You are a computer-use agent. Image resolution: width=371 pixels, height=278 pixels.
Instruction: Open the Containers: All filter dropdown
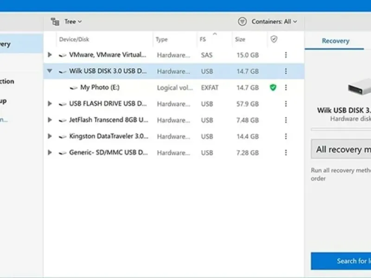pos(274,22)
